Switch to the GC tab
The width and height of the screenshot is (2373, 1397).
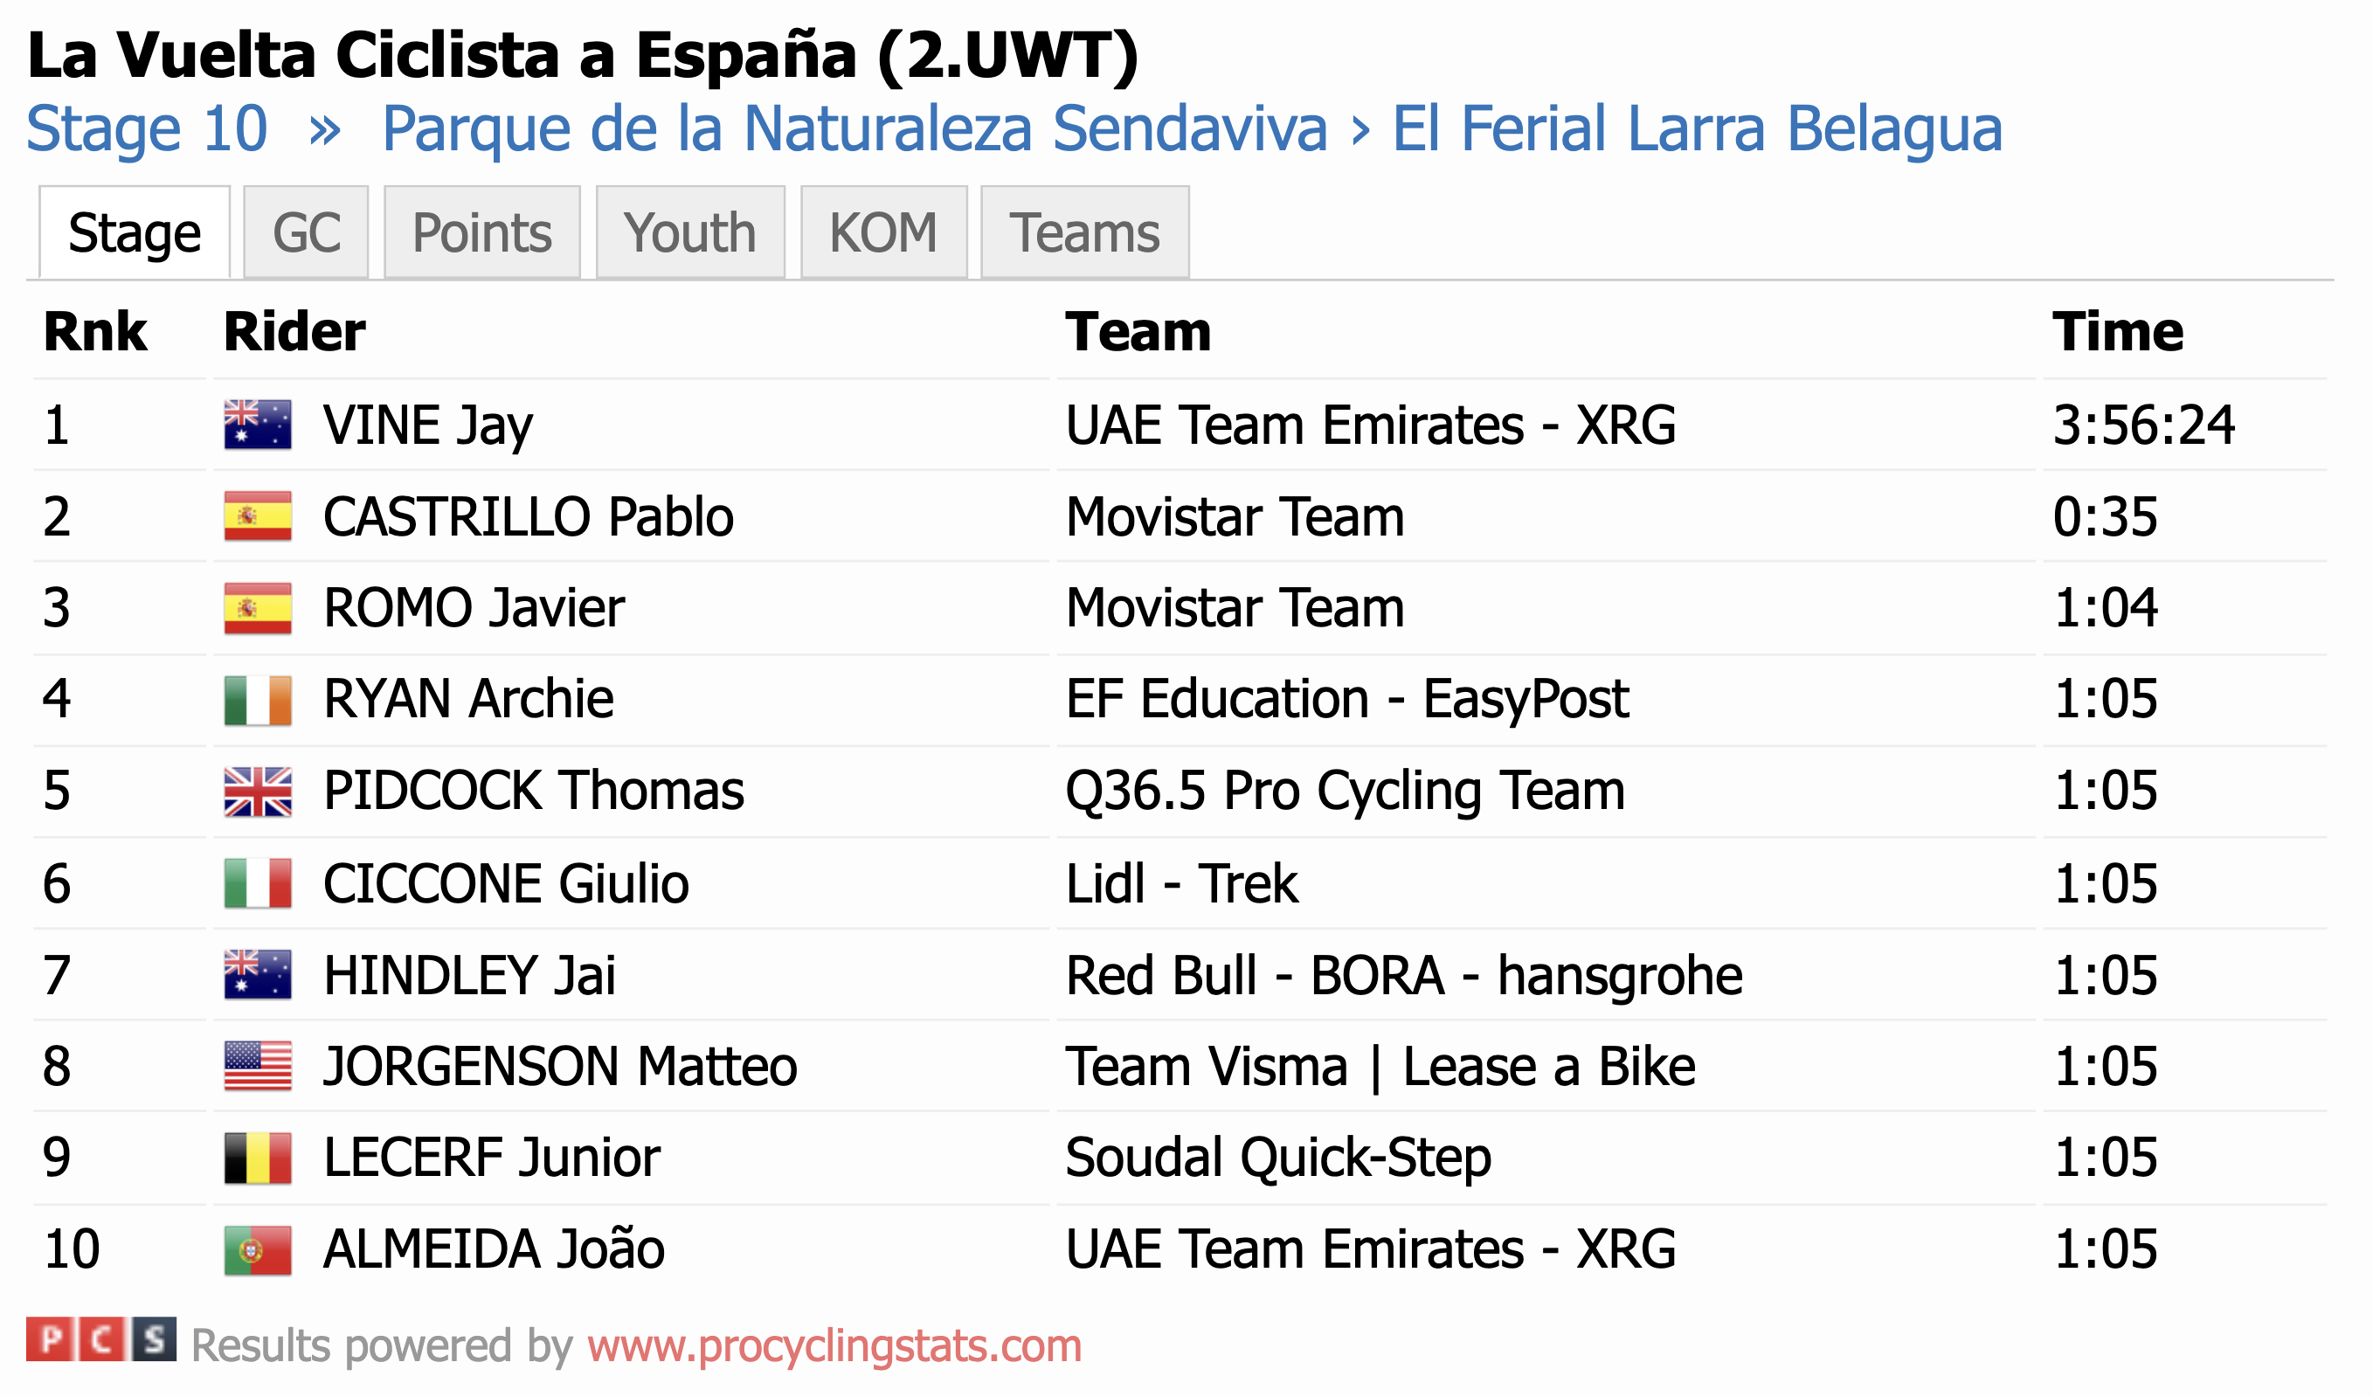pyautogui.click(x=306, y=232)
